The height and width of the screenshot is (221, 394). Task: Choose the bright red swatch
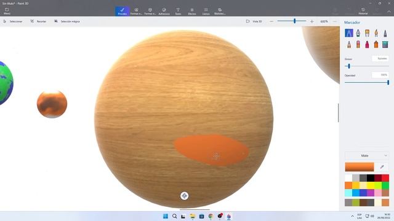point(385,178)
